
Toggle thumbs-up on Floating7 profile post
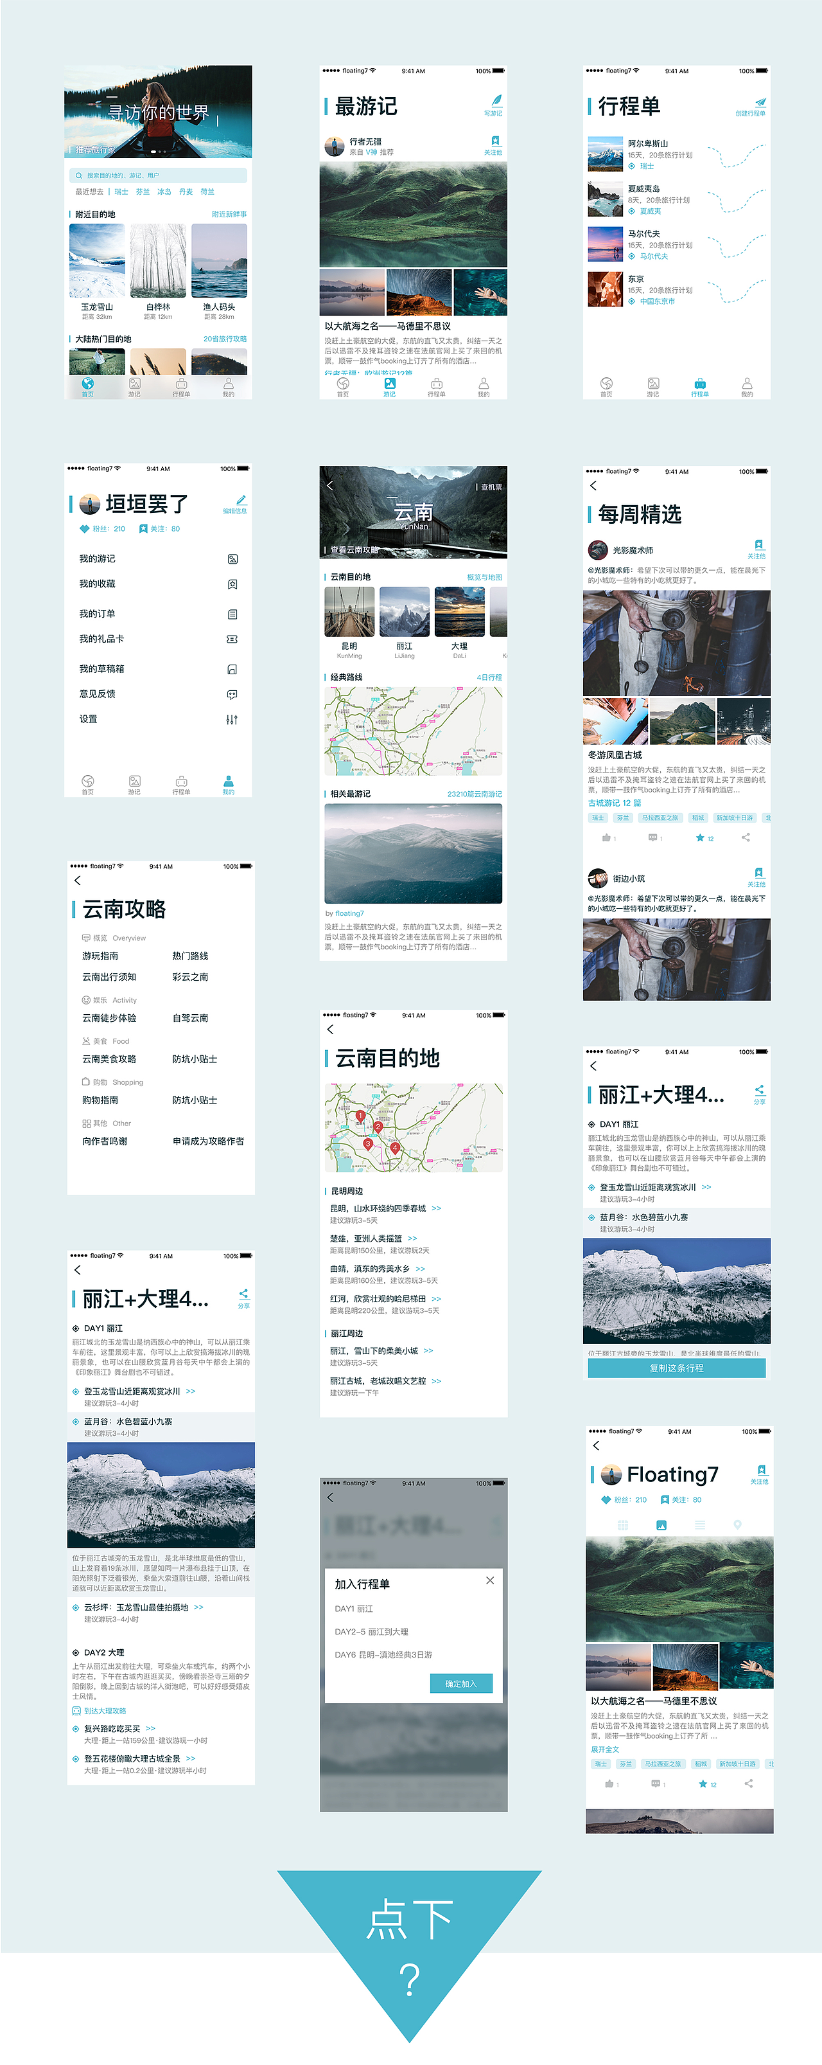coord(609,1783)
